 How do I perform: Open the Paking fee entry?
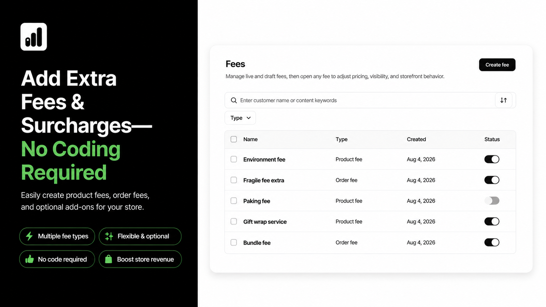click(x=257, y=201)
